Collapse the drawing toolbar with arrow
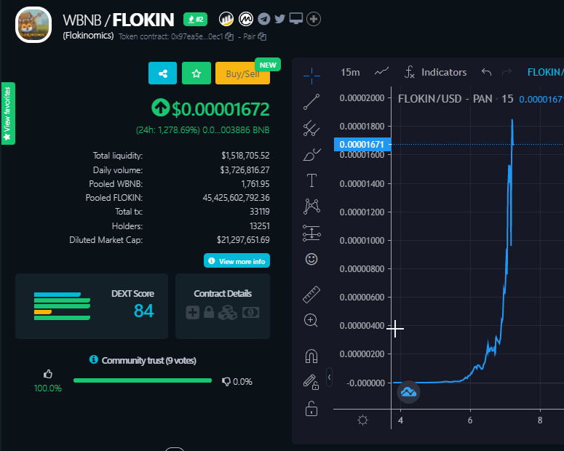The width and height of the screenshot is (564, 451). pyautogui.click(x=329, y=378)
